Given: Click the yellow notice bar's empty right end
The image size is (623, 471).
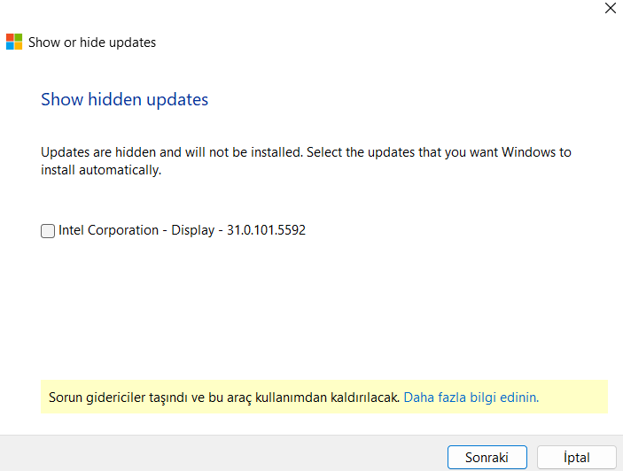Looking at the screenshot, I should pos(576,398).
